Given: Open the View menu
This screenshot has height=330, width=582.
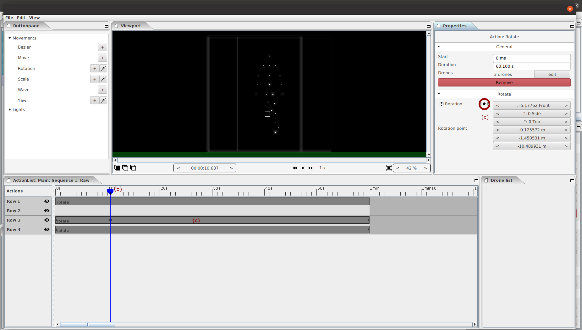Looking at the screenshot, I should (35, 18).
